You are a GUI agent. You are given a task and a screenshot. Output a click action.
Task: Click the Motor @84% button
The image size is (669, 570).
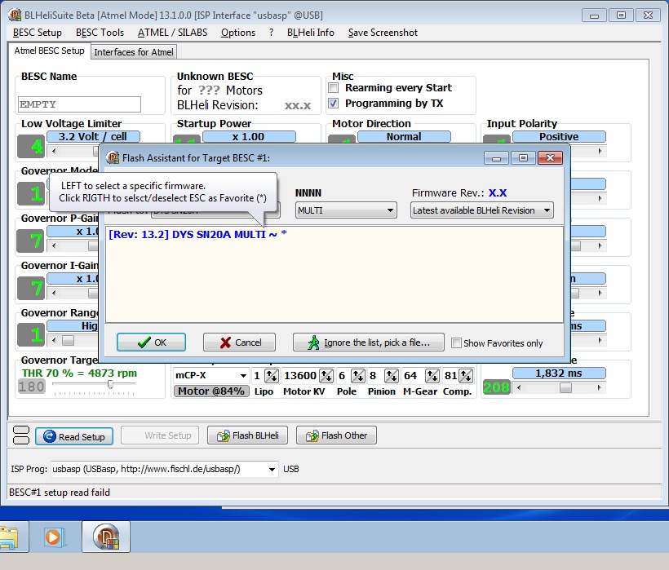pyautogui.click(x=211, y=391)
